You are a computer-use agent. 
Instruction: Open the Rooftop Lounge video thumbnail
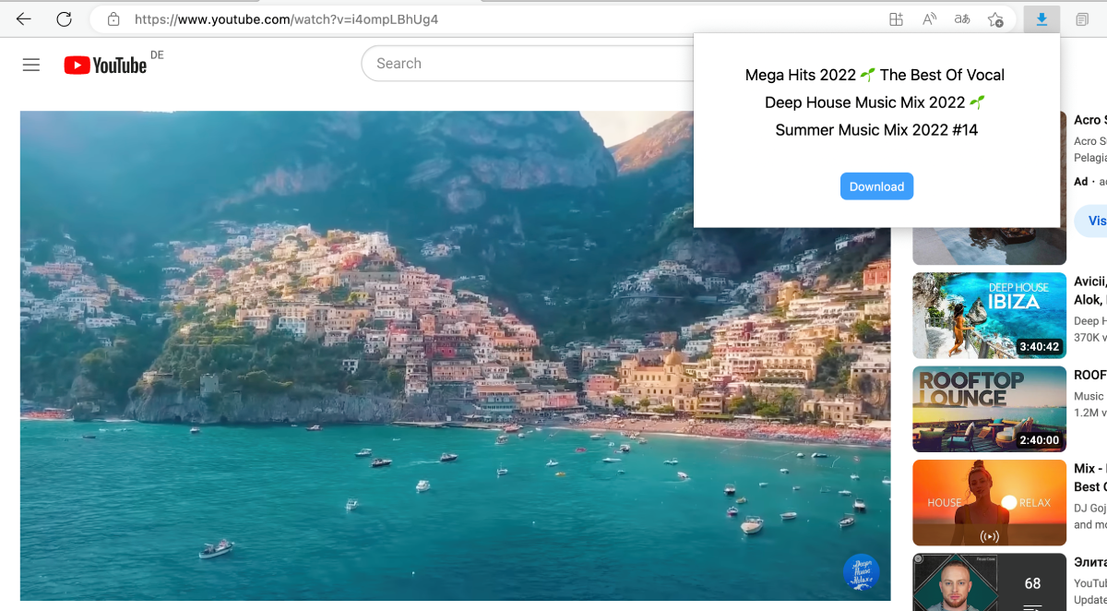(x=988, y=408)
